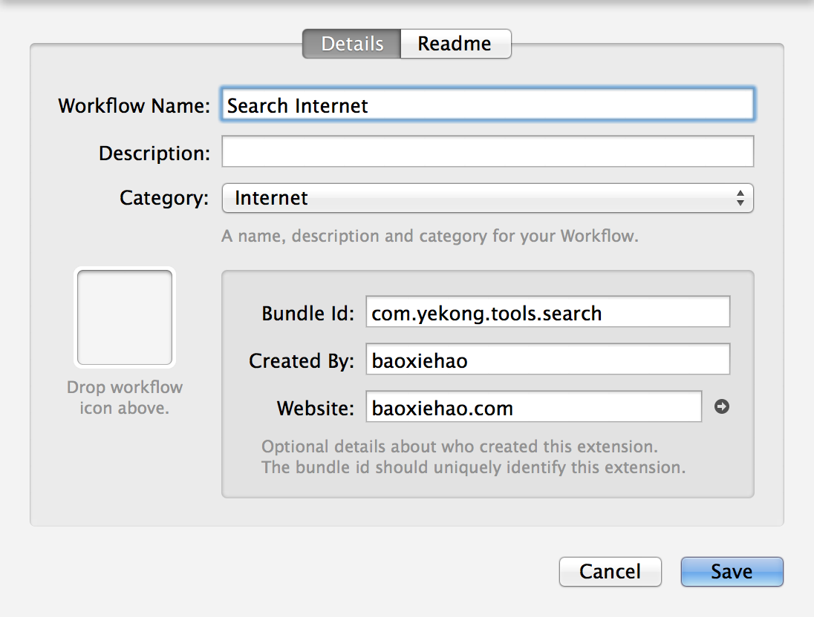Click the "Bundle Id:" label
Viewport: 814px width, 617px height.
coord(308,313)
